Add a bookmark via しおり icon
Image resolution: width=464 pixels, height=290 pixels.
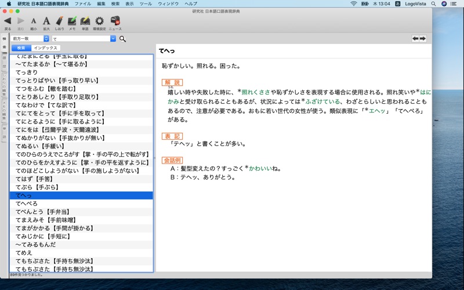(59, 21)
